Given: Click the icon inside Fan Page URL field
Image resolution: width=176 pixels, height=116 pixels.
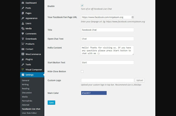Looking at the screenshot, I should (133, 17).
